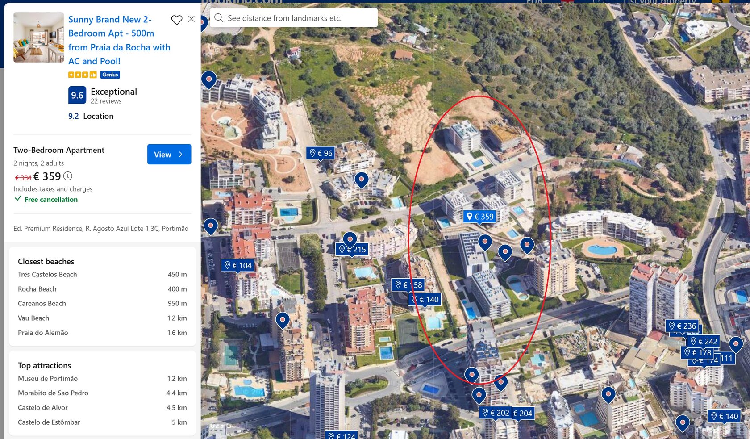Click the magnifier icon in the search box

click(219, 18)
